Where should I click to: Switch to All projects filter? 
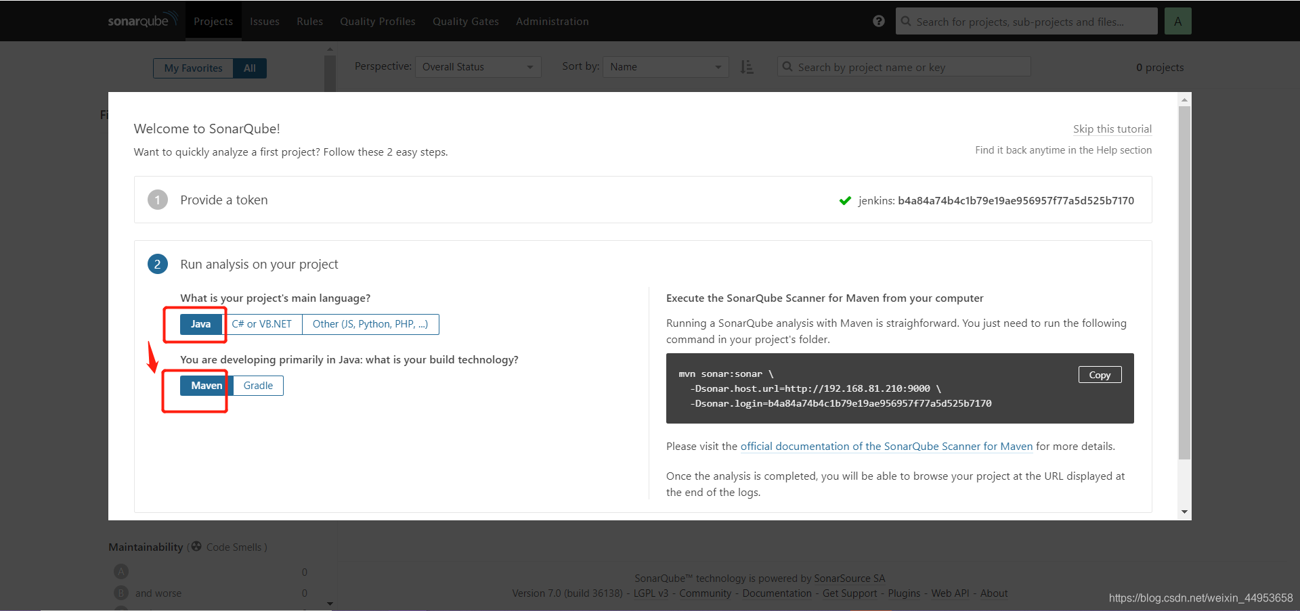pos(250,68)
